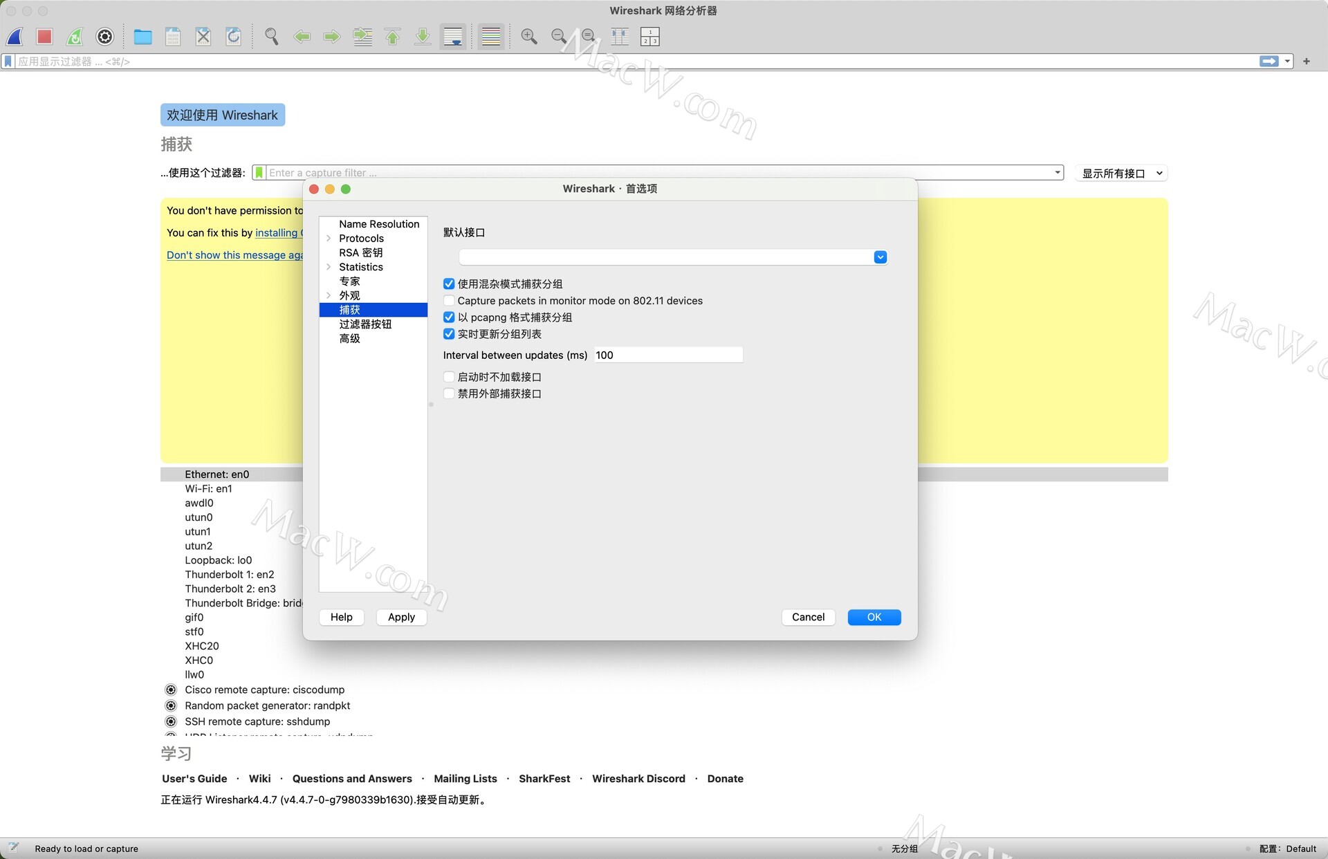Toggle real-time packet list update checkbox
Image resolution: width=1328 pixels, height=859 pixels.
449,334
